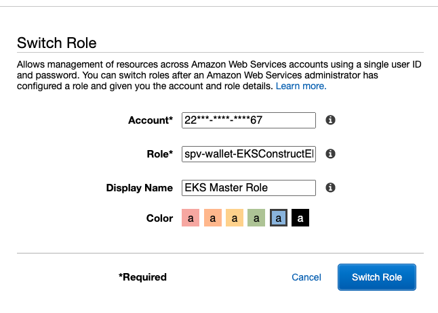Focus the Account number input field

pos(249,120)
